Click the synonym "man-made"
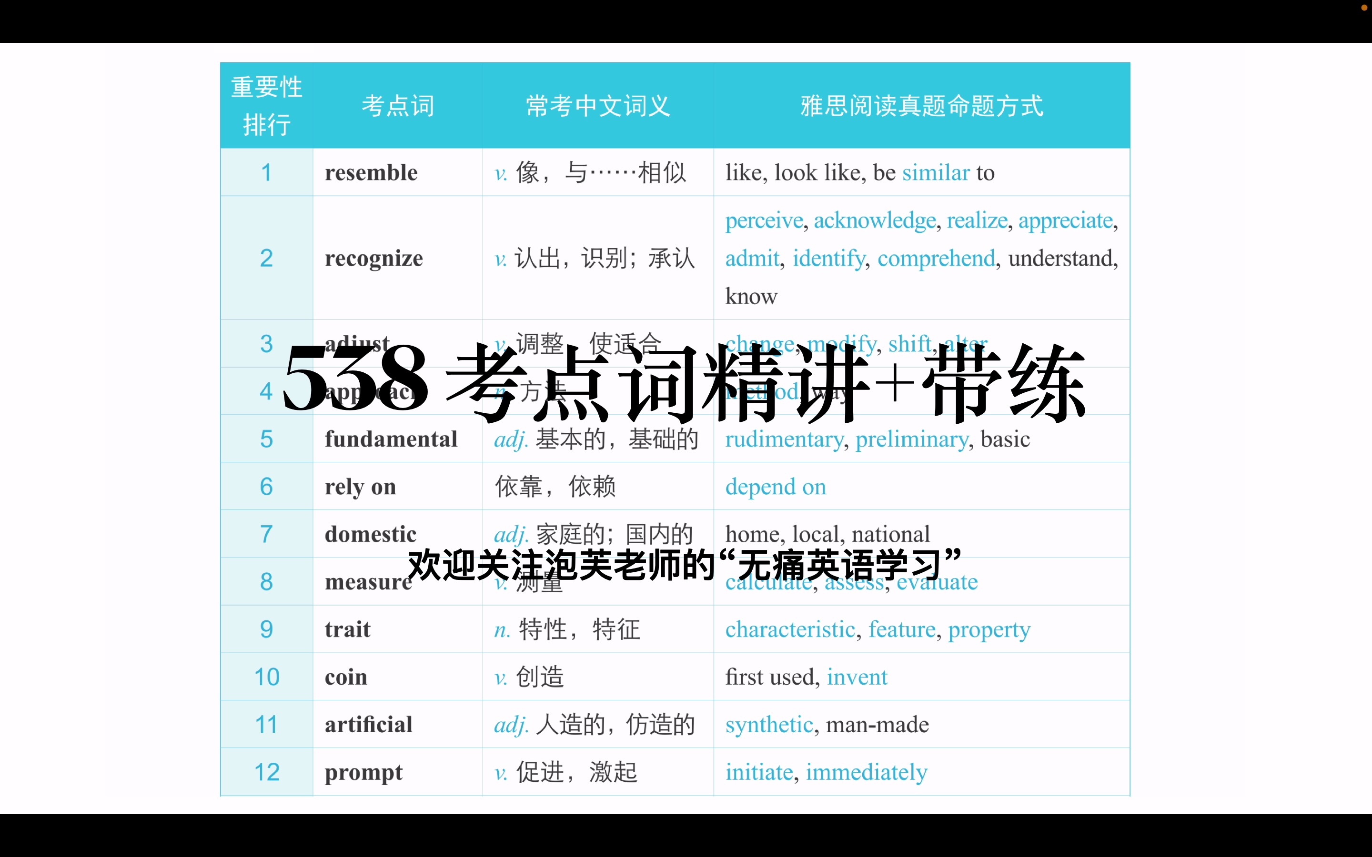 [878, 725]
